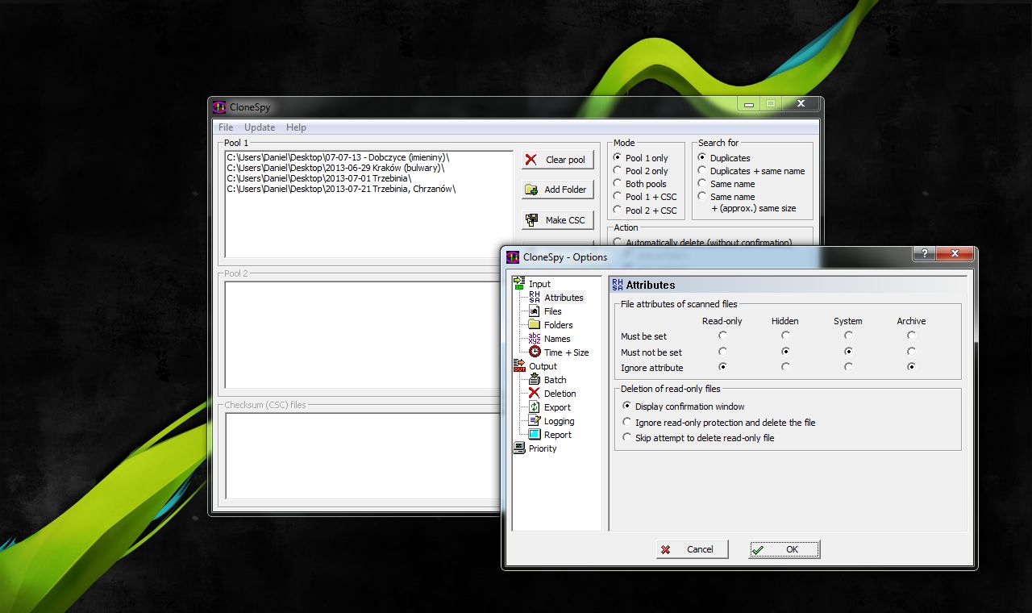Select System Must not be set radio
1032x613 pixels.
click(848, 351)
